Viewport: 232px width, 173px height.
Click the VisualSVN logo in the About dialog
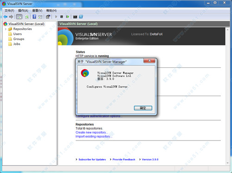85,73
